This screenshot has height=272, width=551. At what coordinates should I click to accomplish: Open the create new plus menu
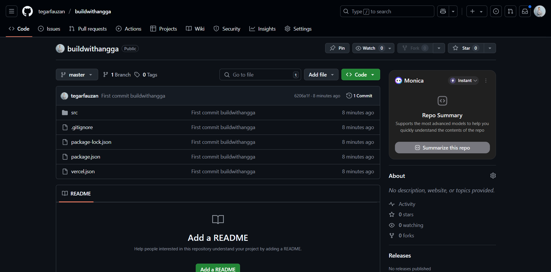tap(477, 11)
